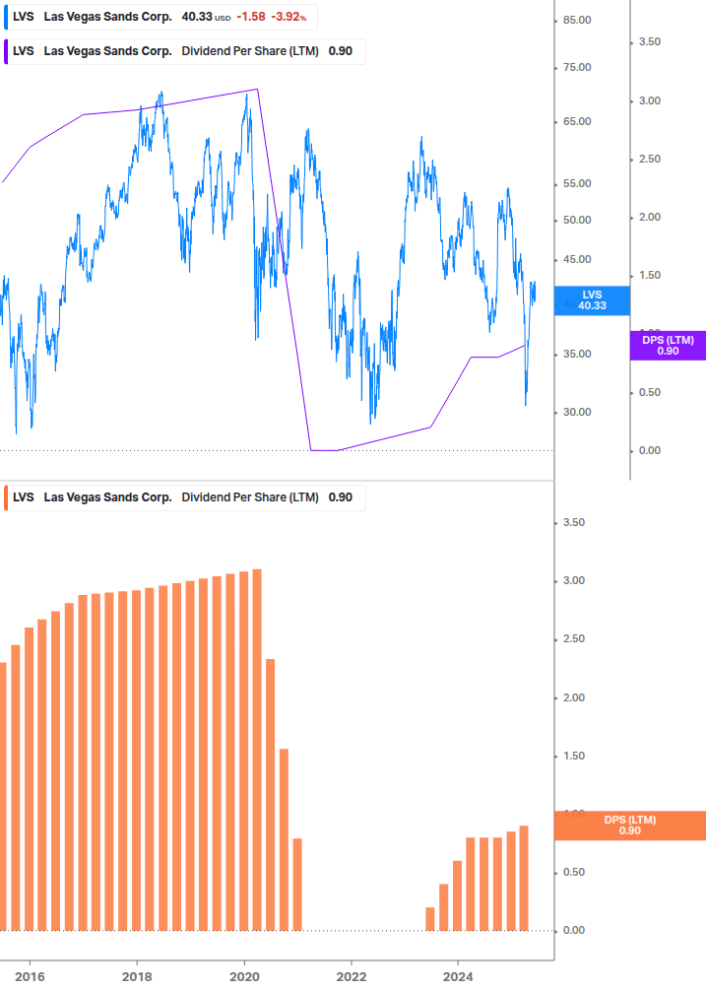Click the 3.00 label on the lower bar chart axis
This screenshot has width=706, height=990.
[573, 581]
